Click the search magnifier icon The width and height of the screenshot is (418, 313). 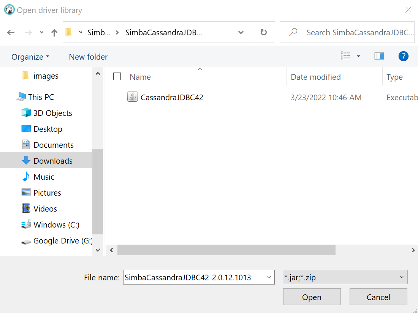click(293, 32)
